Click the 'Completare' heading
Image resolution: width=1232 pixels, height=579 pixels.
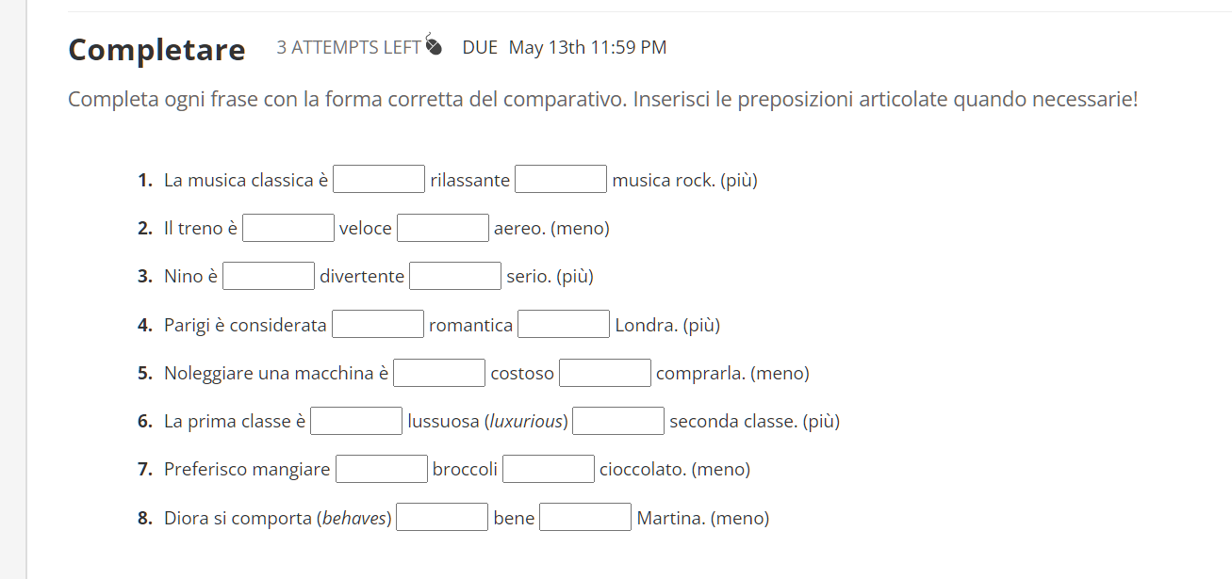click(x=156, y=49)
